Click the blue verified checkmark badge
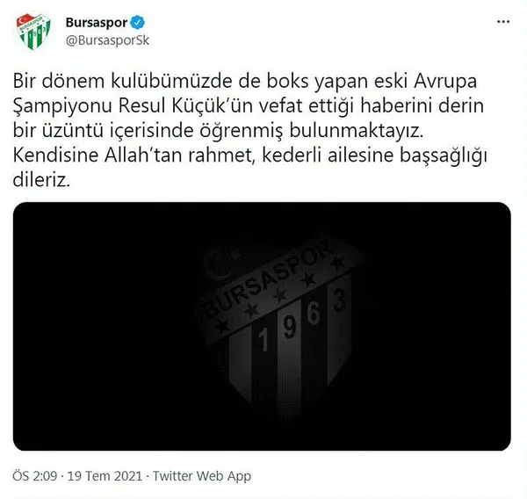Viewport: 527px width, 499px height. (x=138, y=23)
